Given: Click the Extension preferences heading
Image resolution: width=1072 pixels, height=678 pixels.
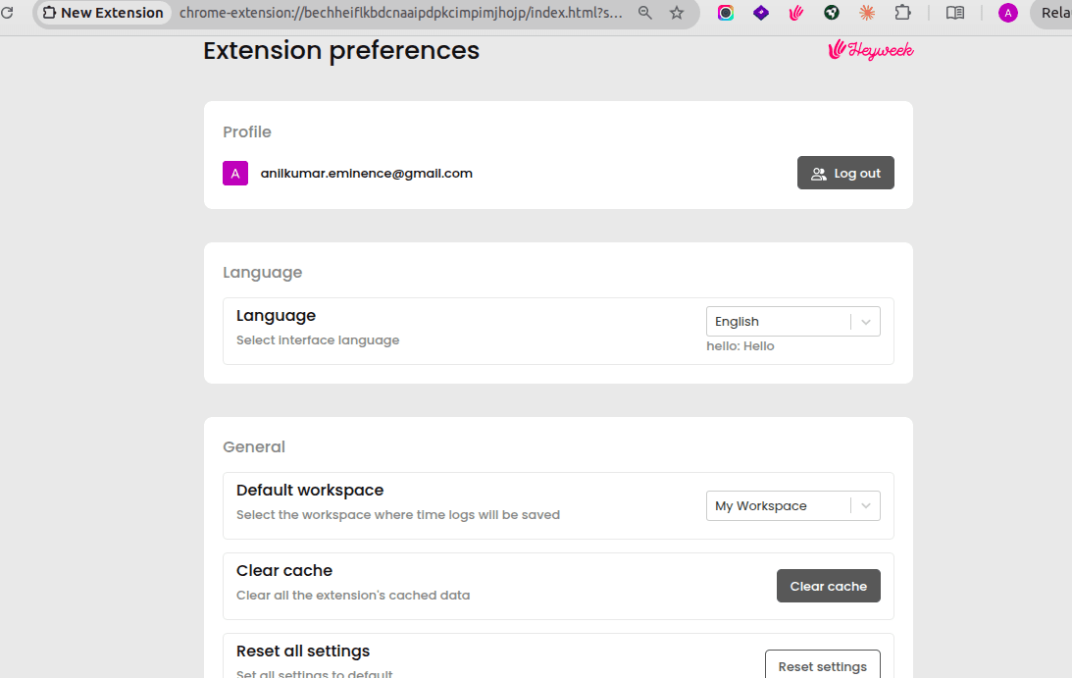Looking at the screenshot, I should pyautogui.click(x=341, y=51).
